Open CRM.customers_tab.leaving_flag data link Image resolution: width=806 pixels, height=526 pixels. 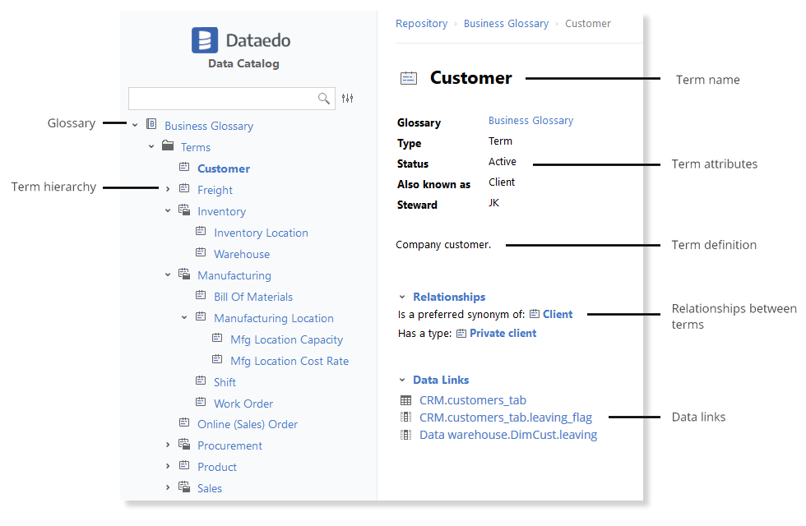505,418
